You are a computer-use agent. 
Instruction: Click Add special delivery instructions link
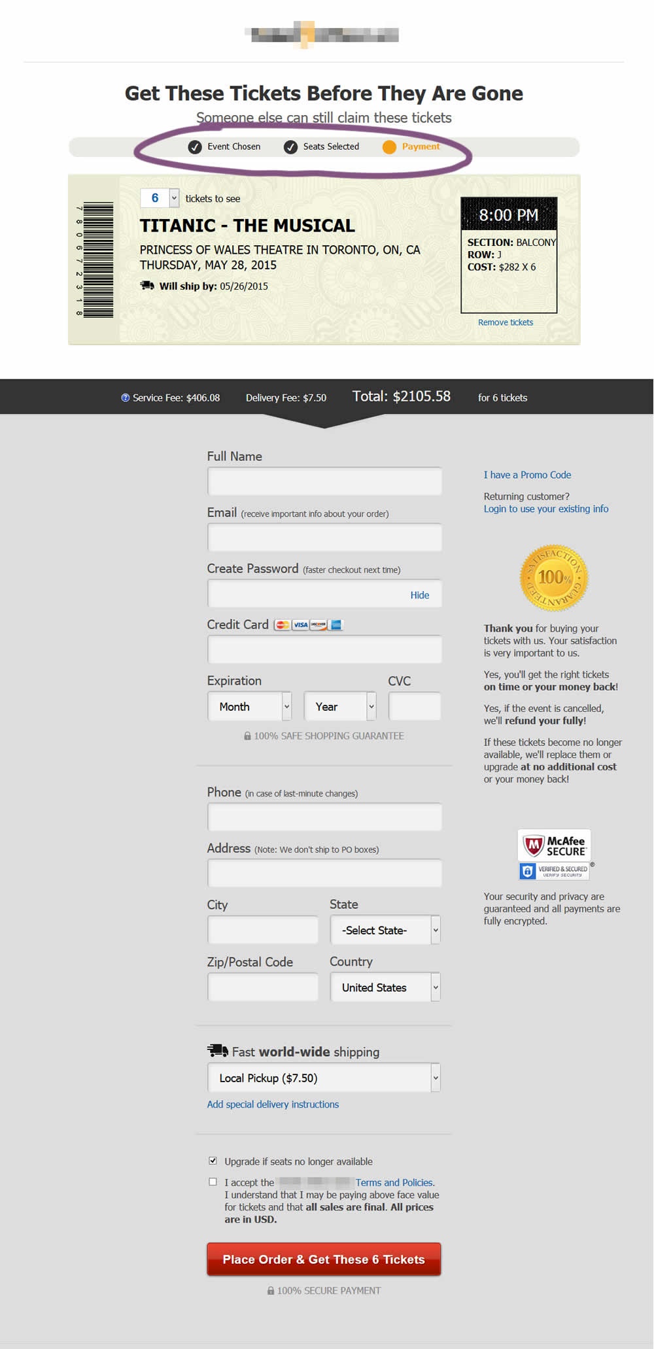click(273, 1104)
